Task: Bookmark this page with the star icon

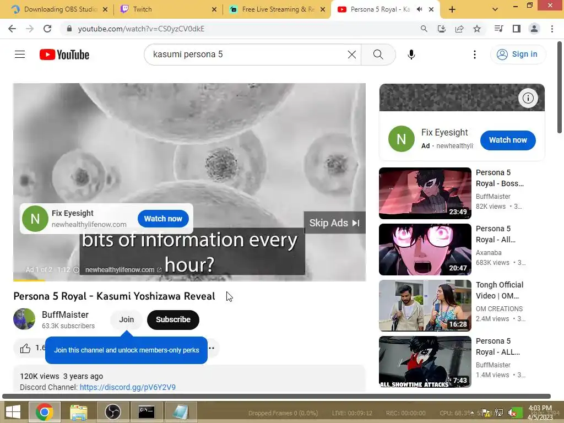Action: pyautogui.click(x=477, y=29)
